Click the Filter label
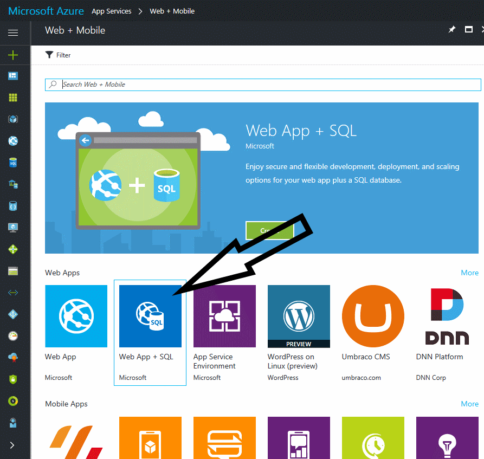This screenshot has height=459, width=484. pyautogui.click(x=63, y=55)
